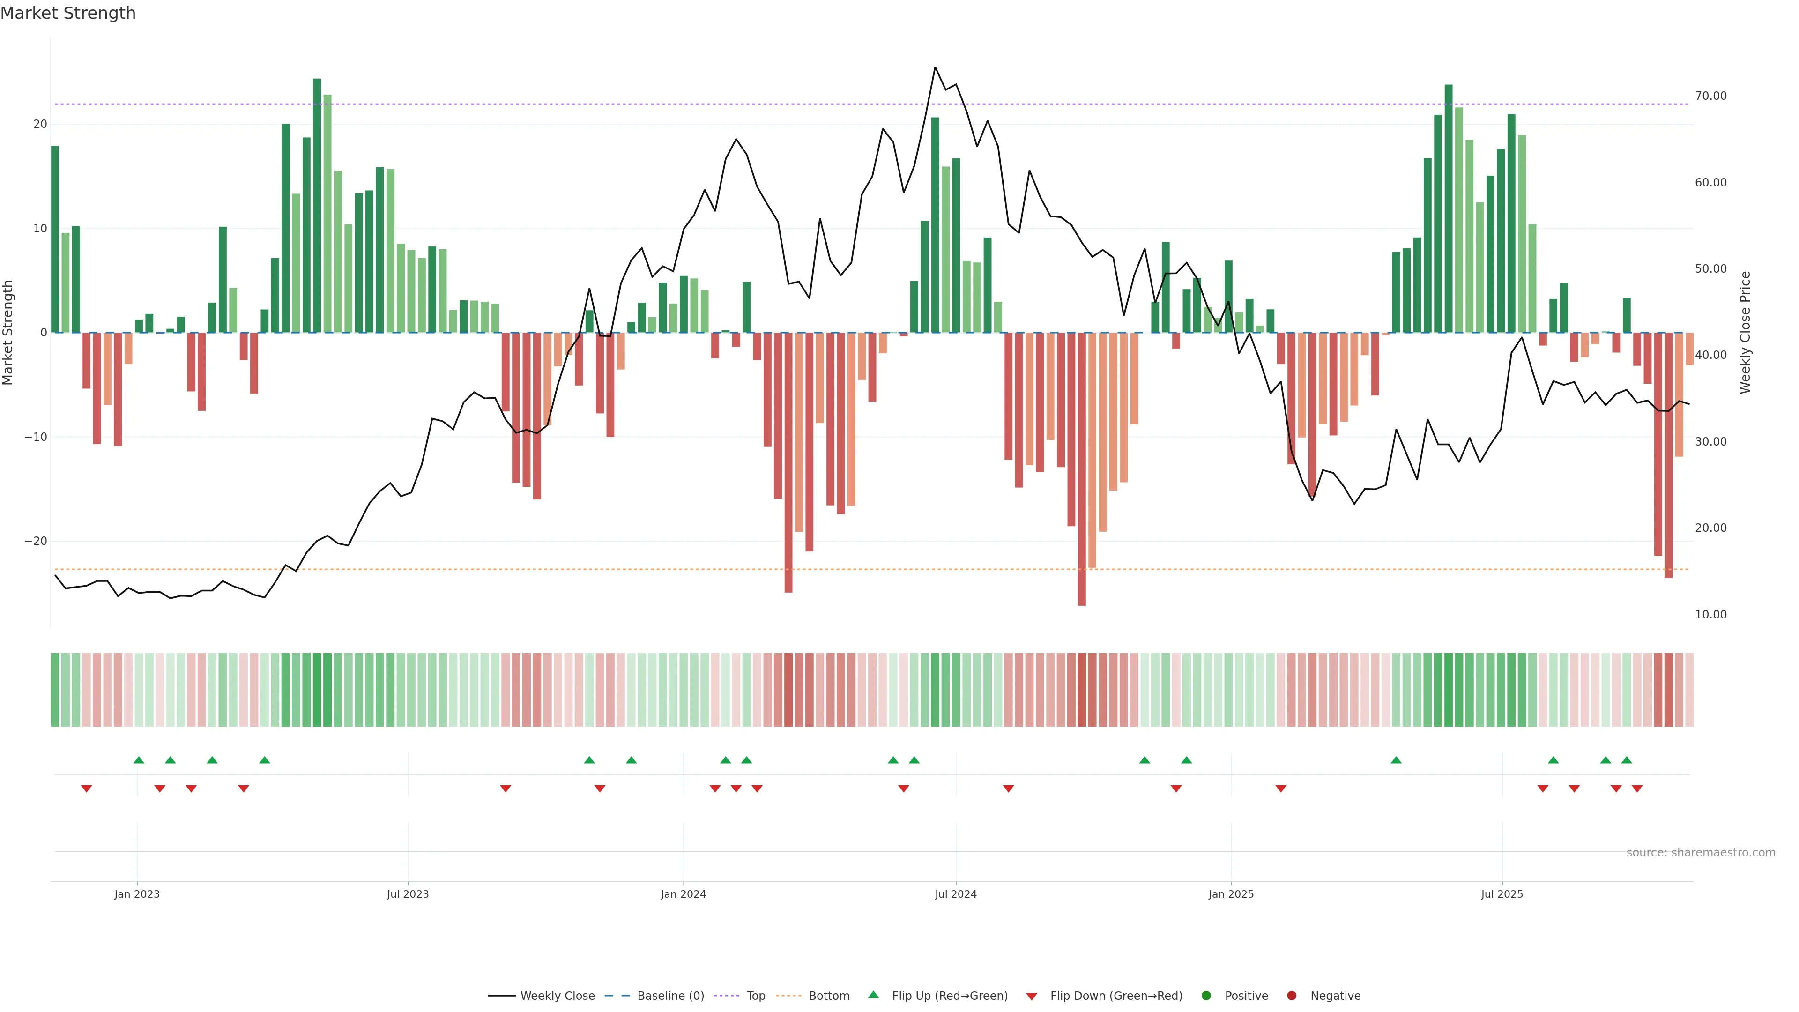1799x1012 pixels.
Task: Click the leftmost red flip-down triangle marker
Action: click(x=87, y=789)
